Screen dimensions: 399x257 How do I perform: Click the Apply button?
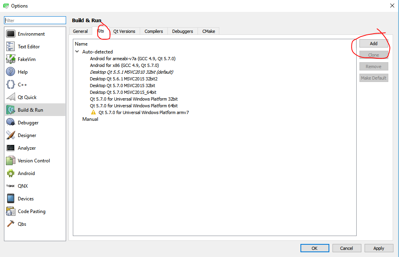tap(379, 248)
